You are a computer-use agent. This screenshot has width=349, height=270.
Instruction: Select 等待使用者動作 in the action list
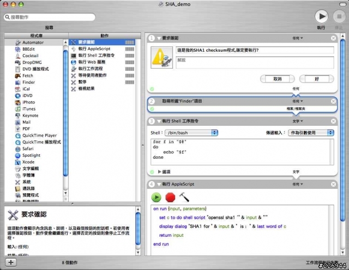tap(102, 76)
